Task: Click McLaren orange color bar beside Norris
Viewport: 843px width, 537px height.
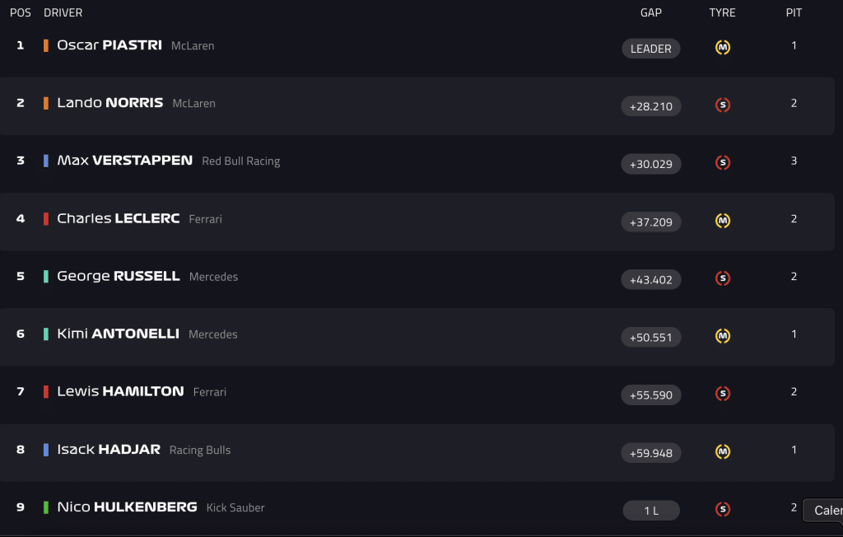Action: click(46, 103)
